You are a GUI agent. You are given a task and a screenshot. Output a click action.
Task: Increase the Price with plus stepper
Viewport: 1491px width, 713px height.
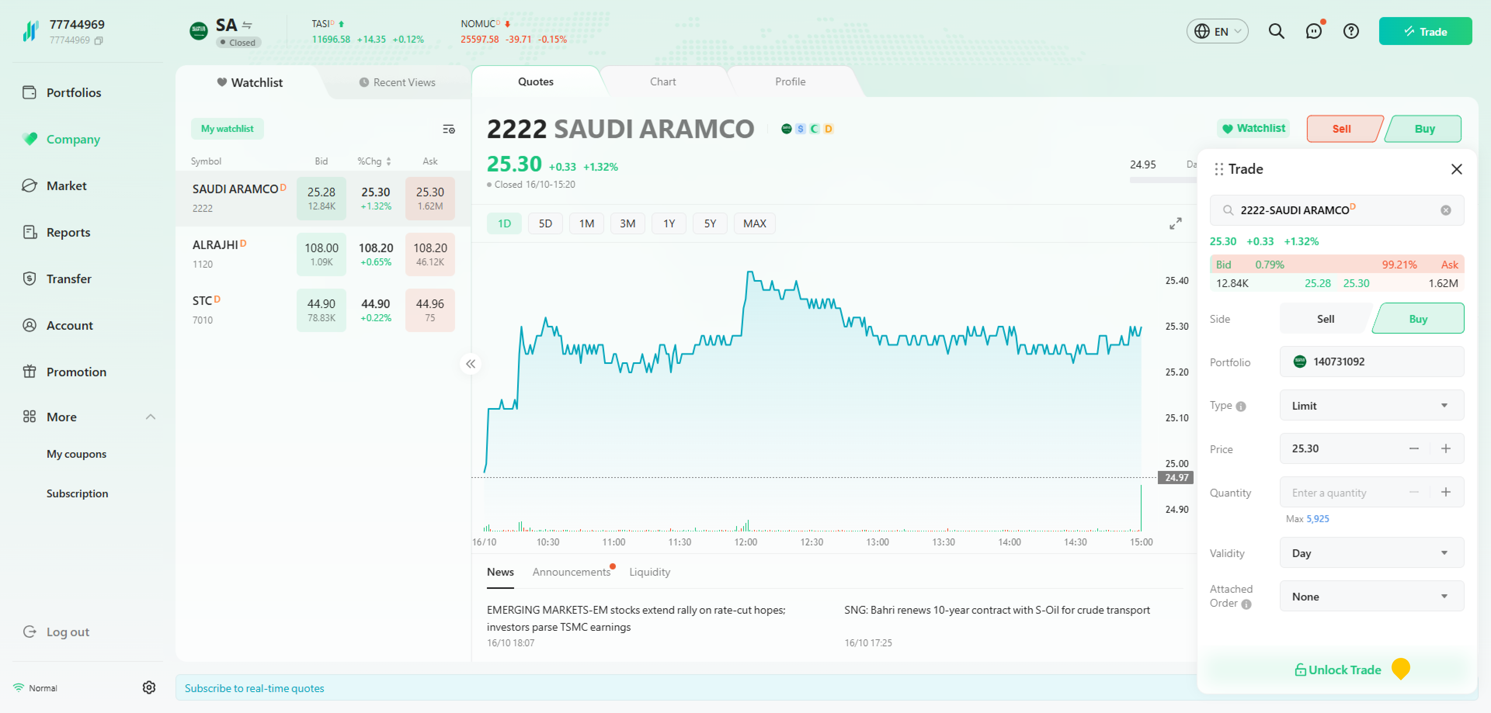click(1445, 449)
